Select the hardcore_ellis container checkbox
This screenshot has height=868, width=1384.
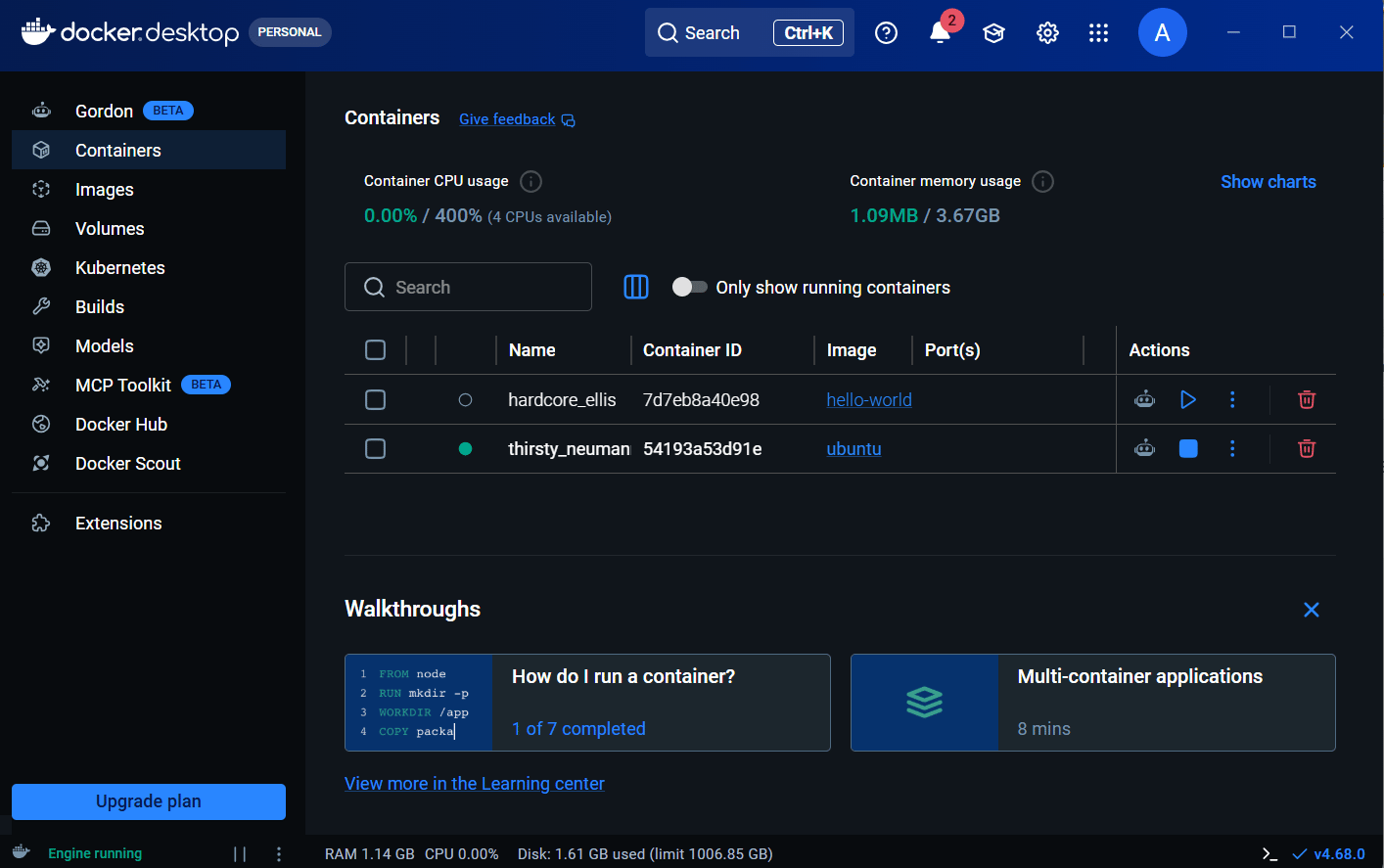[x=375, y=399]
